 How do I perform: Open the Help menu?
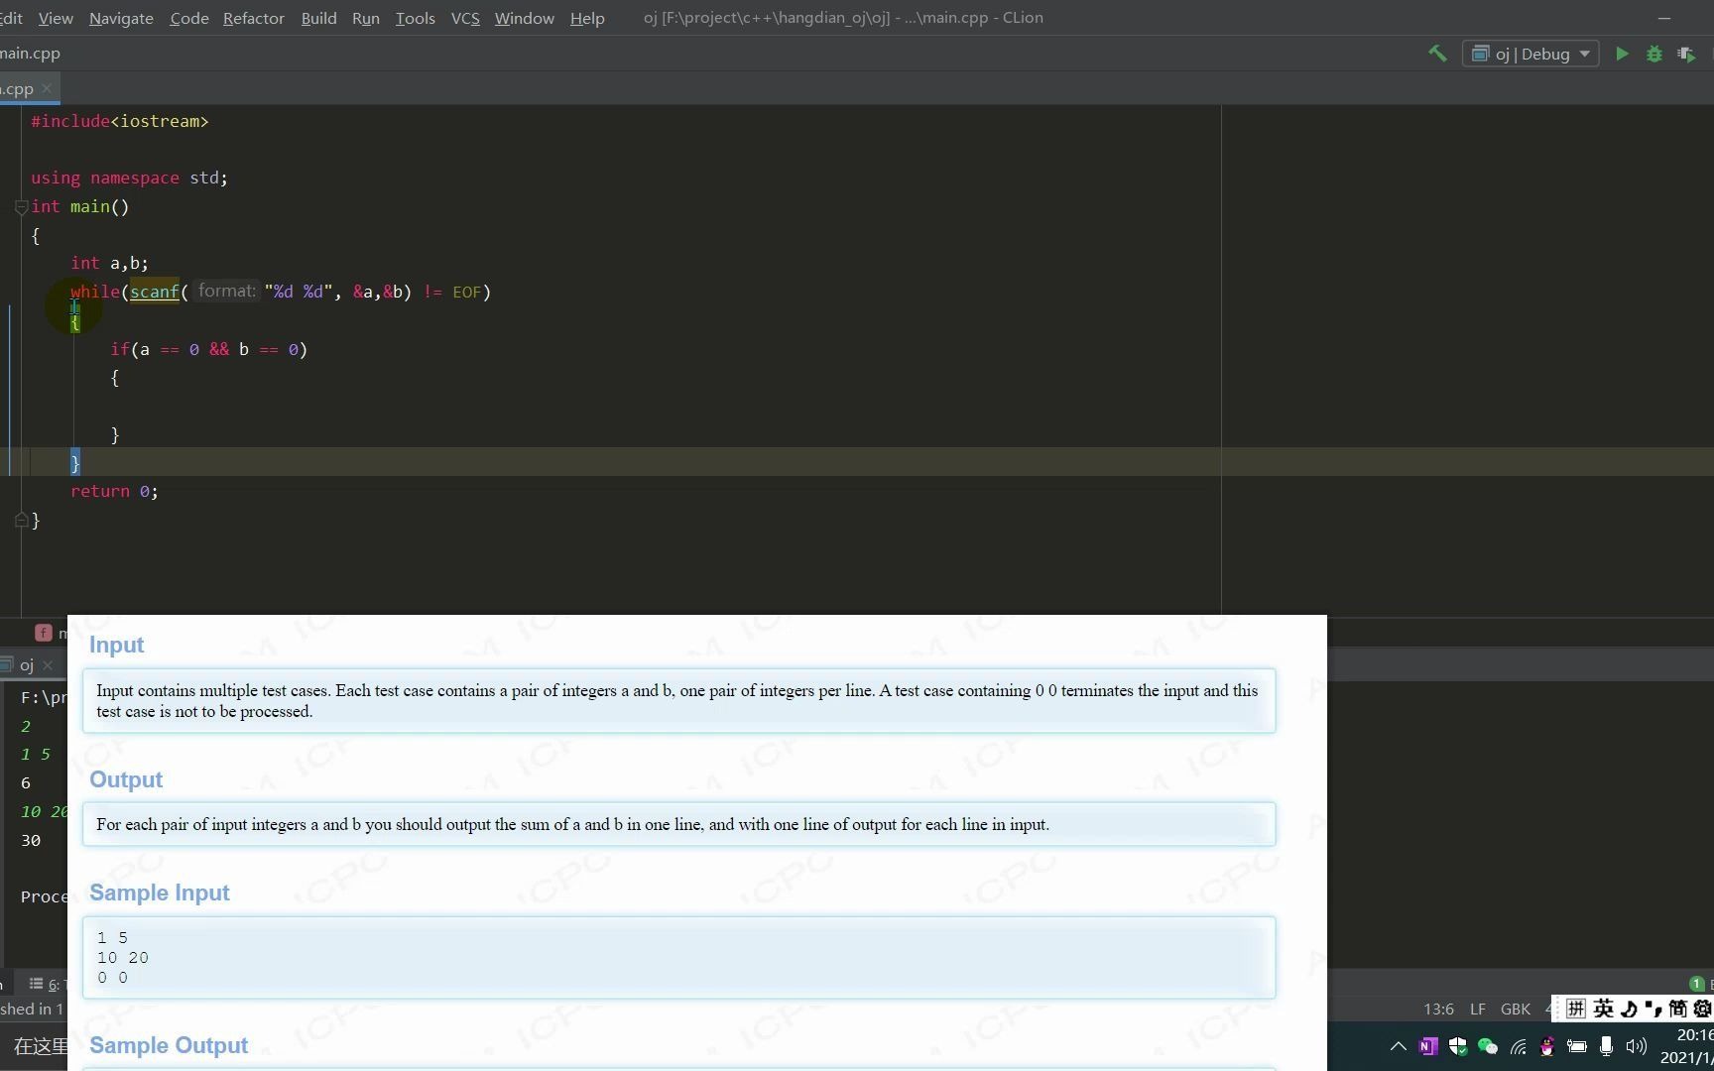[587, 18]
